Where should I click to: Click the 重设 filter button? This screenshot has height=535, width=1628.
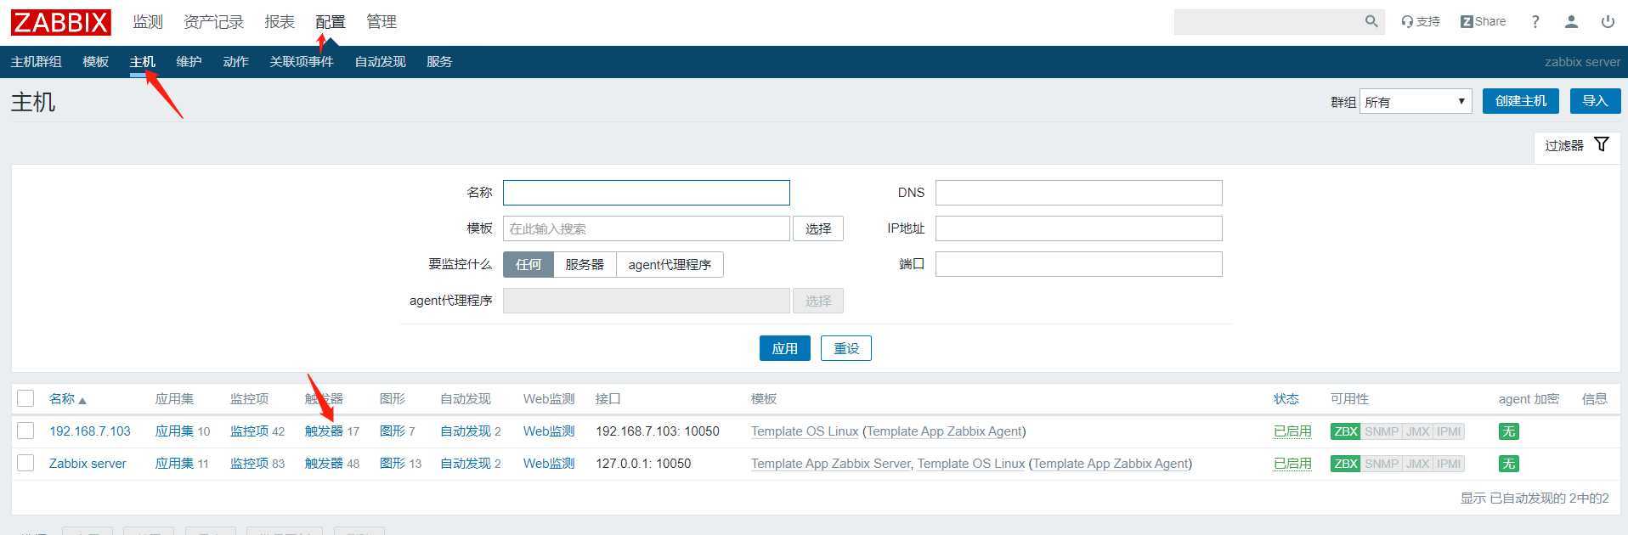click(846, 348)
